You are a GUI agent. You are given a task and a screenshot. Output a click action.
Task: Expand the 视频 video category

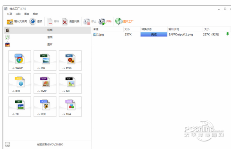[48, 30]
